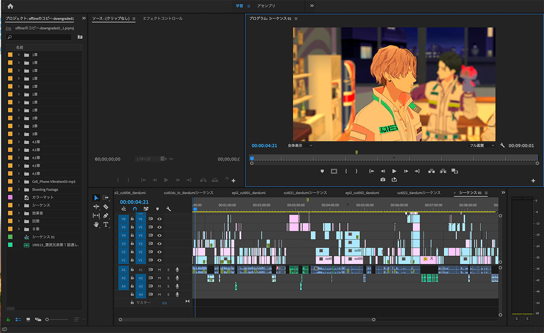Click the Extract button in Program Monitor
This screenshot has width=544, height=333.
pyautogui.click(x=442, y=171)
